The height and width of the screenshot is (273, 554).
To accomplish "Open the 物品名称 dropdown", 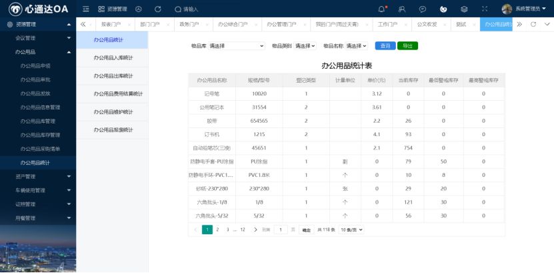I will (x=356, y=46).
